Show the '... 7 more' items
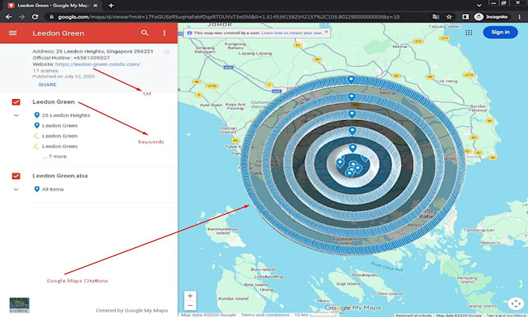This screenshot has height=317, width=528. point(54,157)
